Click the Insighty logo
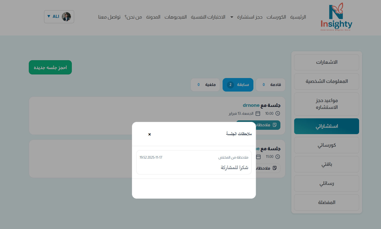381x229 pixels. [336, 17]
